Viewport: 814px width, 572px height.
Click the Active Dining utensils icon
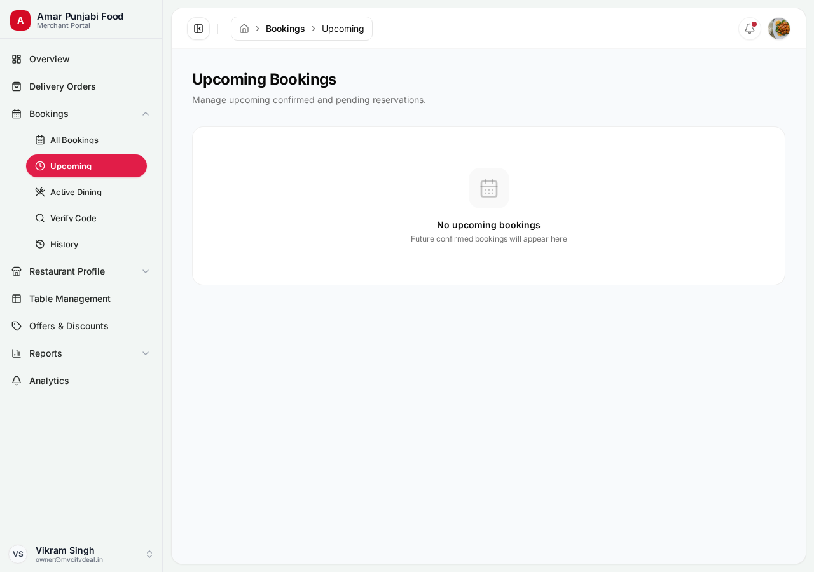40,192
